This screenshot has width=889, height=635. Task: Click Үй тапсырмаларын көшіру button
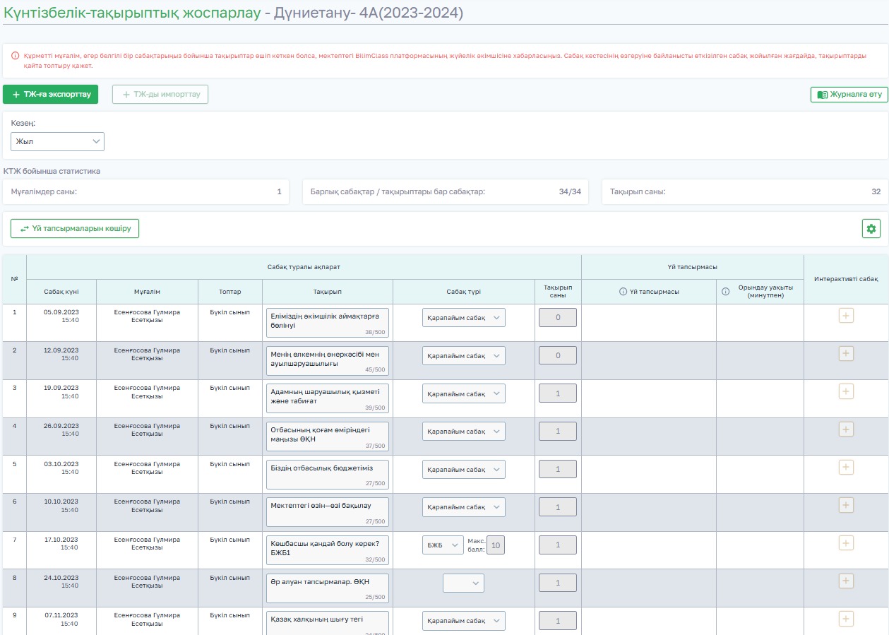click(75, 229)
